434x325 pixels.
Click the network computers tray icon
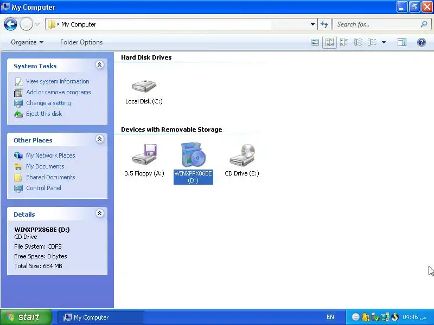pos(385,317)
